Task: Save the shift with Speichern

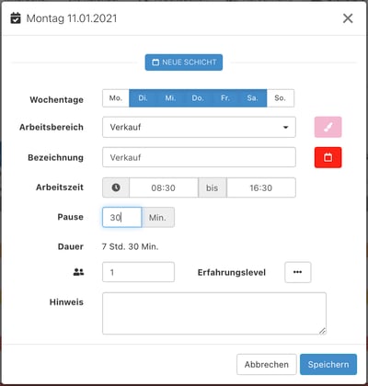Action: point(328,365)
